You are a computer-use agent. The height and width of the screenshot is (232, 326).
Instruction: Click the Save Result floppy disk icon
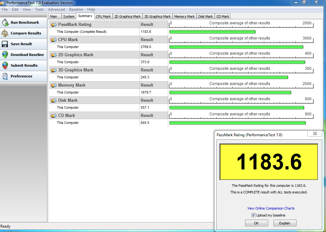pyautogui.click(x=5, y=44)
